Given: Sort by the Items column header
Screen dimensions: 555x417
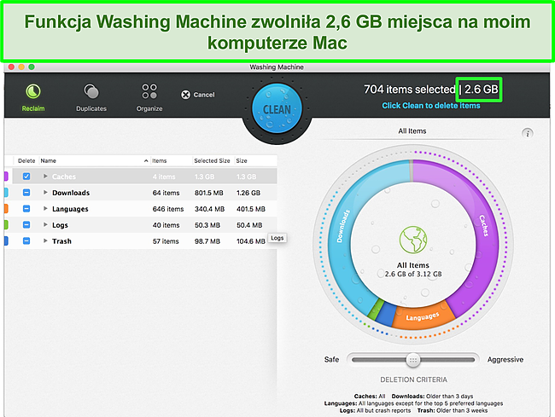Looking at the screenshot, I should pos(160,161).
